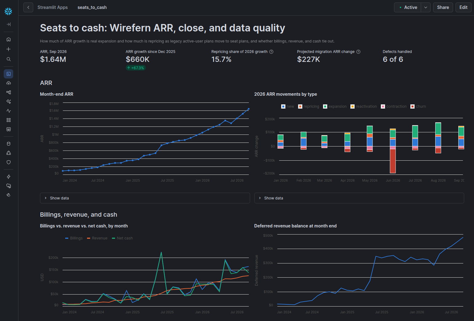
Task: Click the Share button
Action: pyautogui.click(x=443, y=7)
